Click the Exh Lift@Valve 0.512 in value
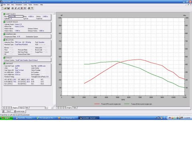 [18, 75]
